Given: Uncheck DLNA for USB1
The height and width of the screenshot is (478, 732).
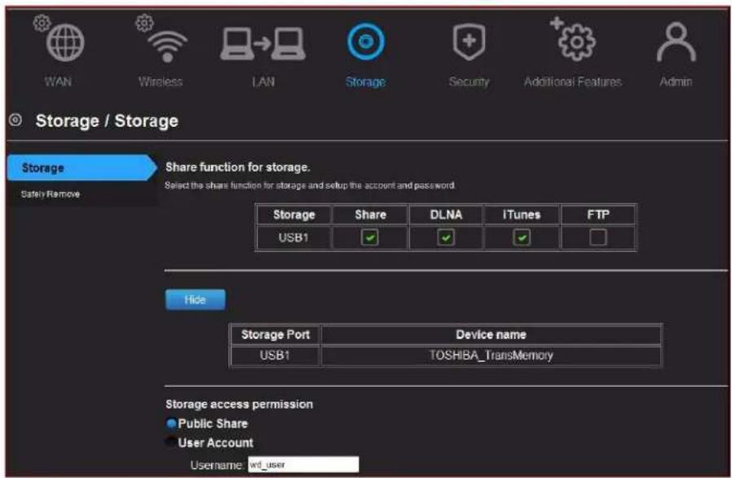Looking at the screenshot, I should (446, 238).
